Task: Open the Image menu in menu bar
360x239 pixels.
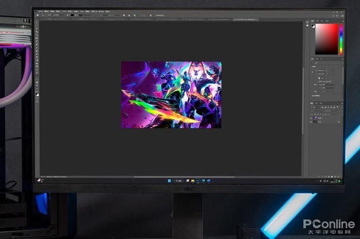Action: click(52, 11)
